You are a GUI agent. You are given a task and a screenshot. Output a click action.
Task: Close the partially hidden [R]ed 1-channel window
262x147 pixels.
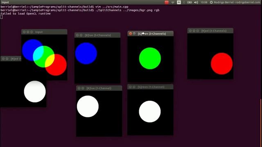[3, 59]
